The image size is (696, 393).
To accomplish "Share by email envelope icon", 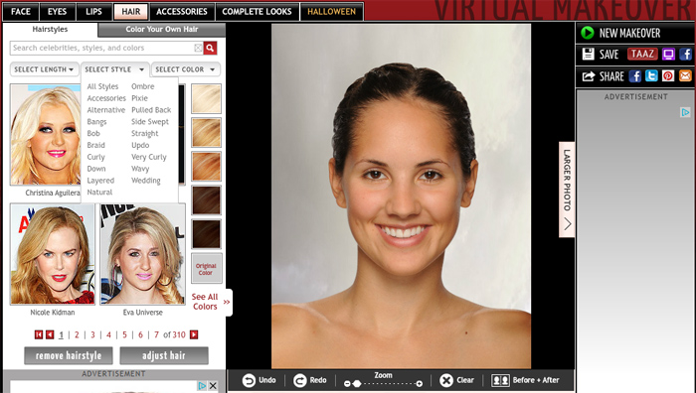I will [x=685, y=76].
